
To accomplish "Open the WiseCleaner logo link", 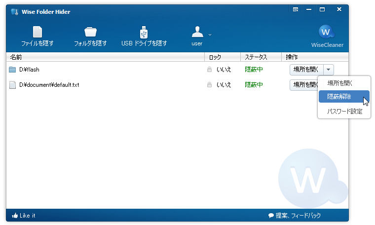I will click(327, 36).
